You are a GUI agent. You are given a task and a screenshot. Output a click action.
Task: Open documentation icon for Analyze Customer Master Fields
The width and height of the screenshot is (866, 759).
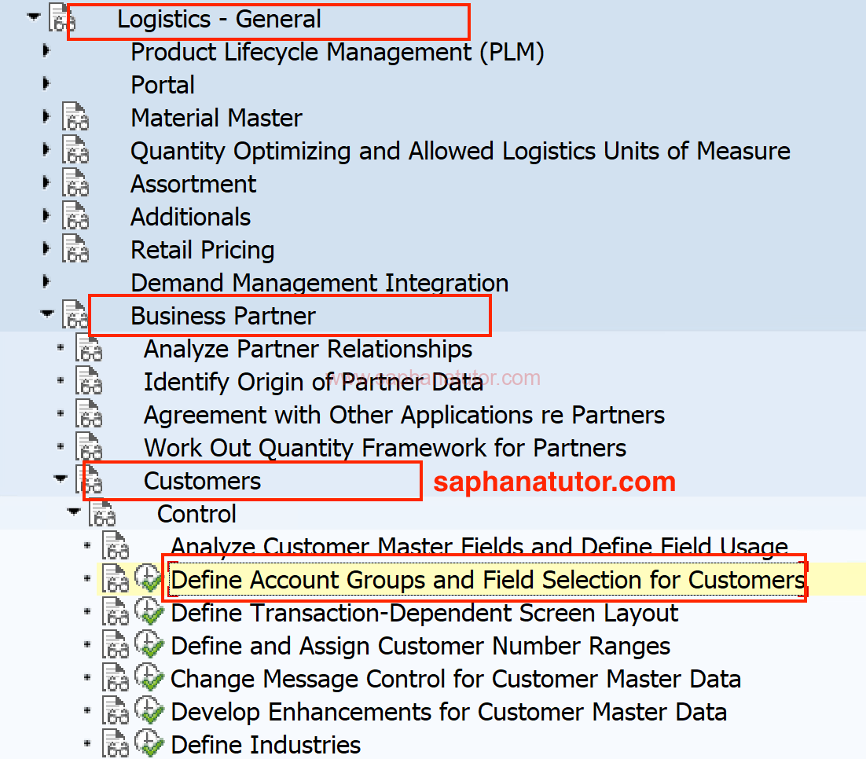coord(116,546)
